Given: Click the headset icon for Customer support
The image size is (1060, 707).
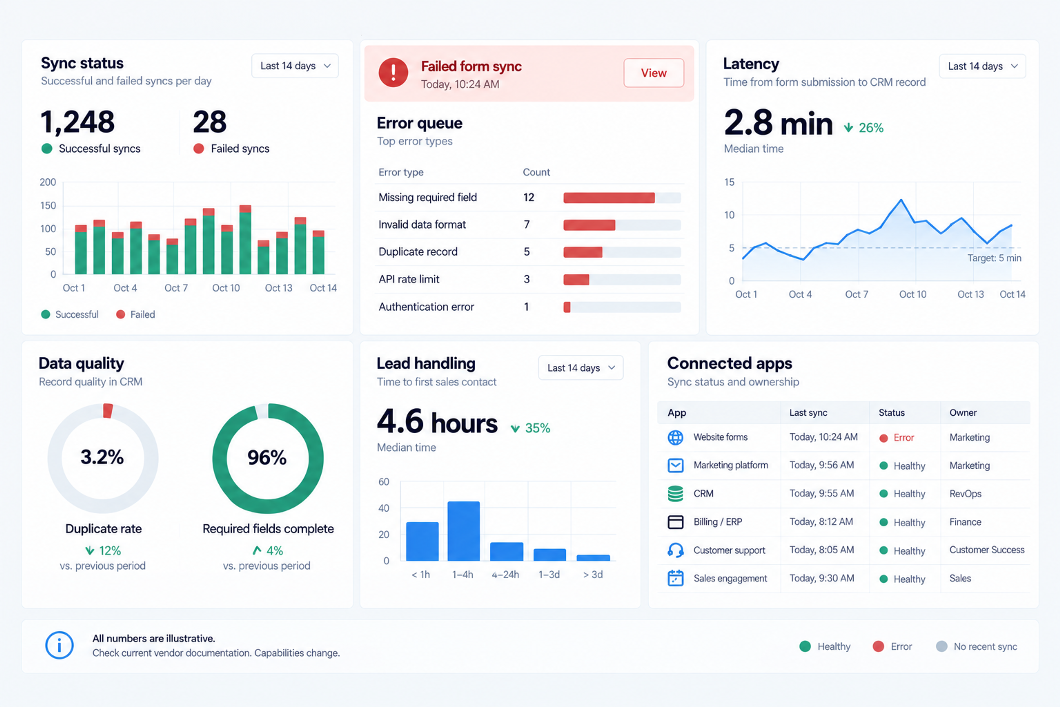Looking at the screenshot, I should pyautogui.click(x=675, y=550).
